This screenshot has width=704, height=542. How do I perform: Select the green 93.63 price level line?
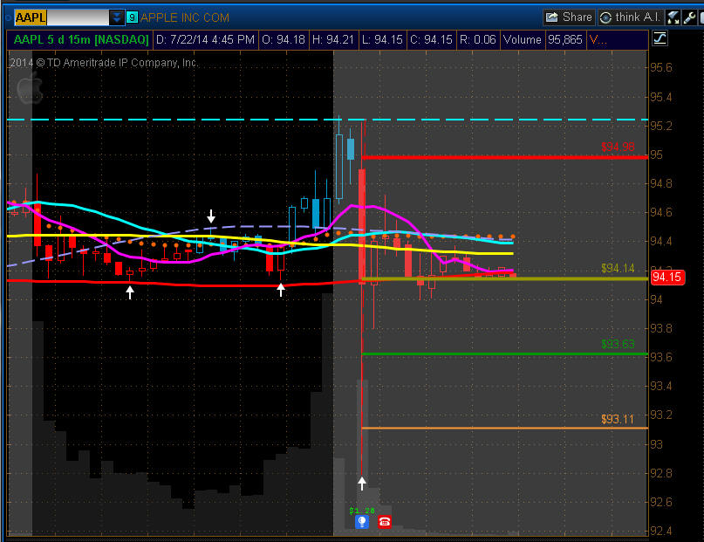click(506, 353)
